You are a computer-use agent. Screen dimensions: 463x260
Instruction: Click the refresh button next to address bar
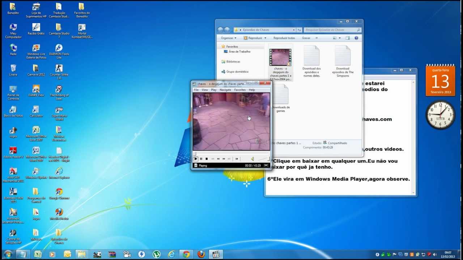tap(299, 30)
